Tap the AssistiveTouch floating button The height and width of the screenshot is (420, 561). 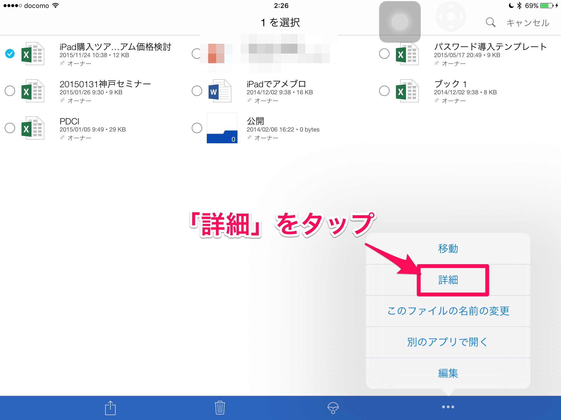point(400,22)
